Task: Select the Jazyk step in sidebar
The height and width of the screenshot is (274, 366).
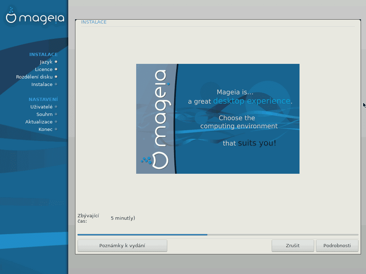Action: click(x=46, y=62)
